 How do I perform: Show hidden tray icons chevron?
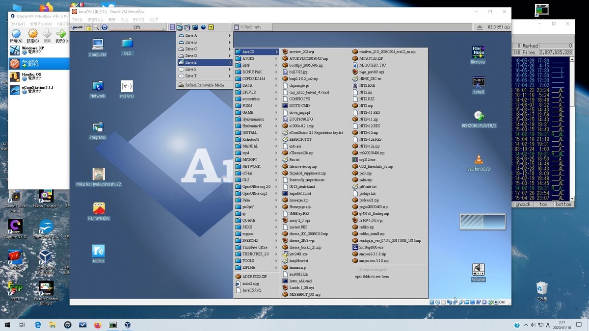(525, 325)
